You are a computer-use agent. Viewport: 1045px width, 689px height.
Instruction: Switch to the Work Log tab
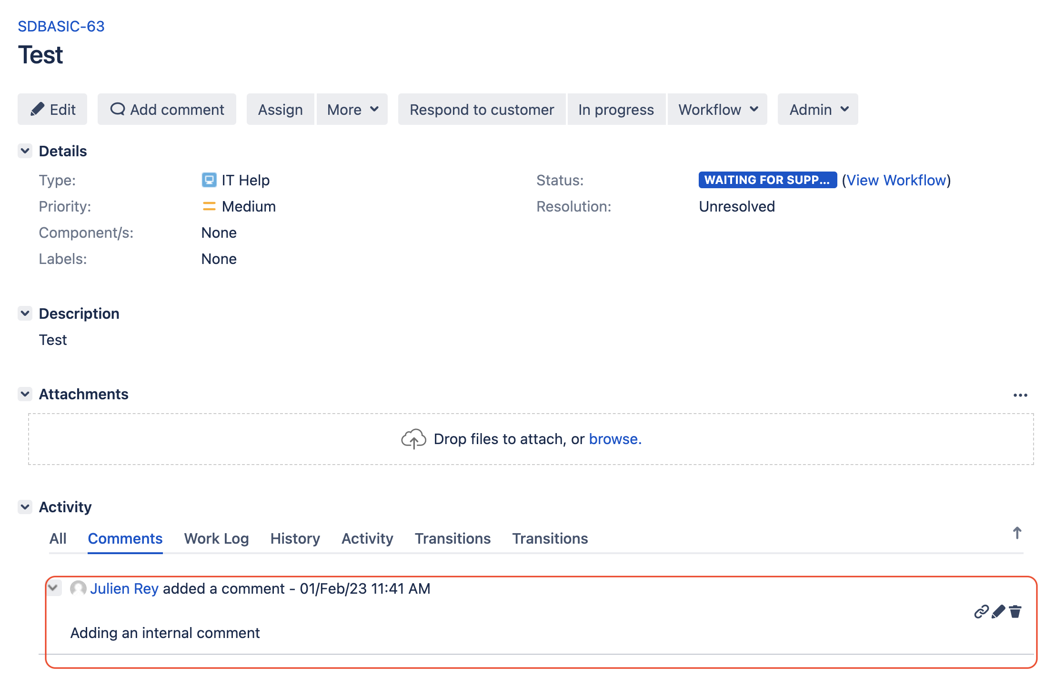click(216, 538)
